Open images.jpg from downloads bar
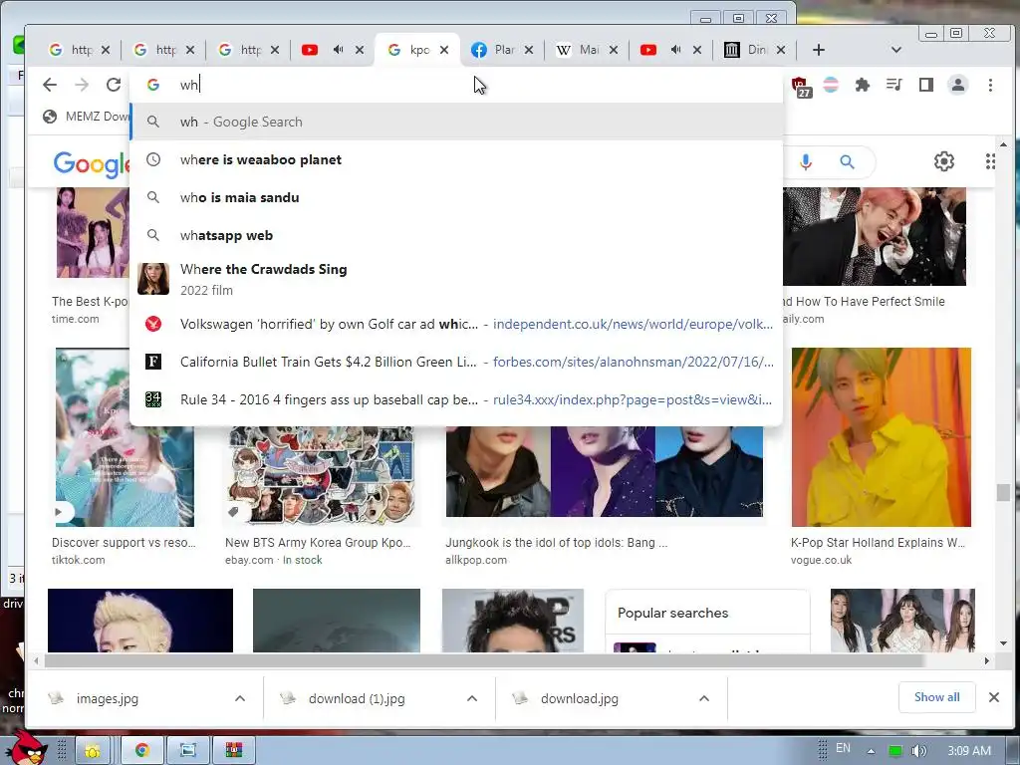This screenshot has width=1020, height=765. coord(108,698)
